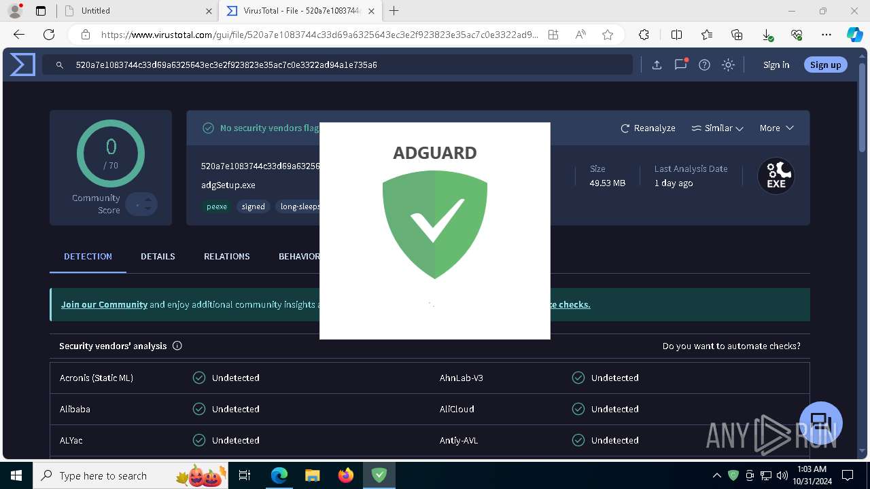Click the adgSetup.exe file name
The image size is (870, 489).
228,185
